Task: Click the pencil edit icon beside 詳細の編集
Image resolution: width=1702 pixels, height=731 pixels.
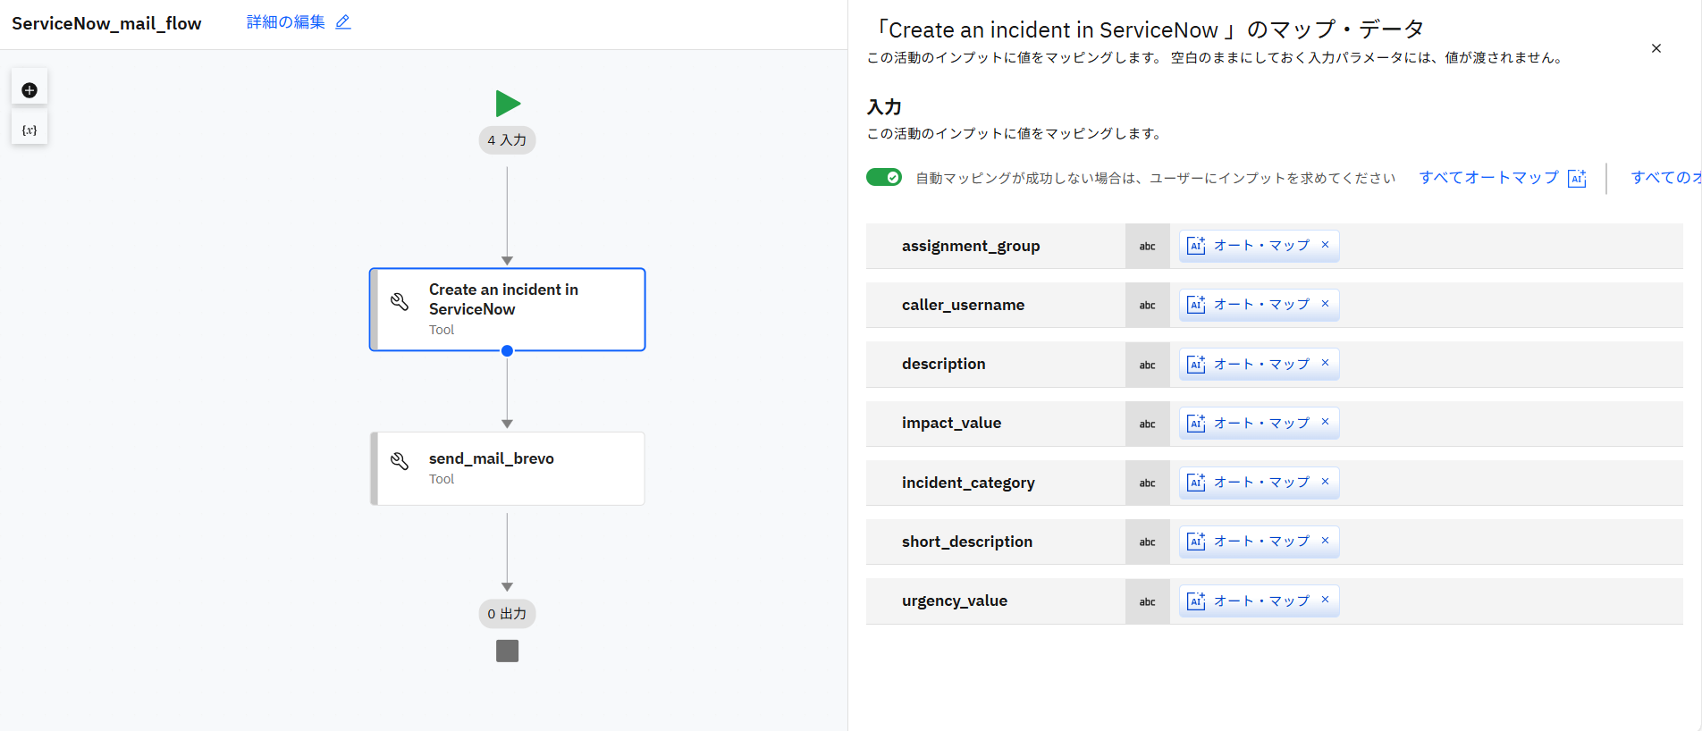Action: click(343, 22)
